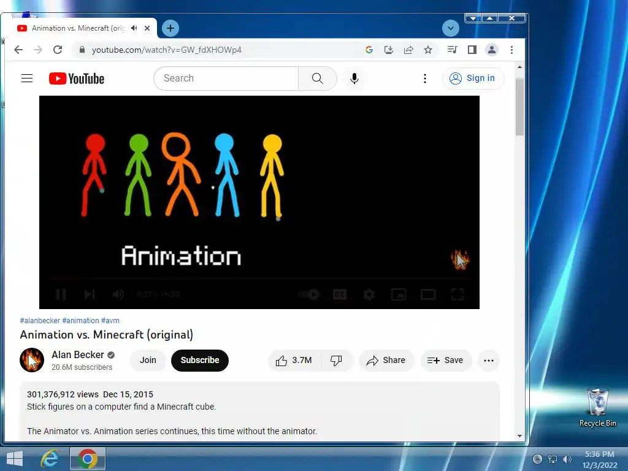
Task: Like the video with 3.7M likes
Action: 294,360
